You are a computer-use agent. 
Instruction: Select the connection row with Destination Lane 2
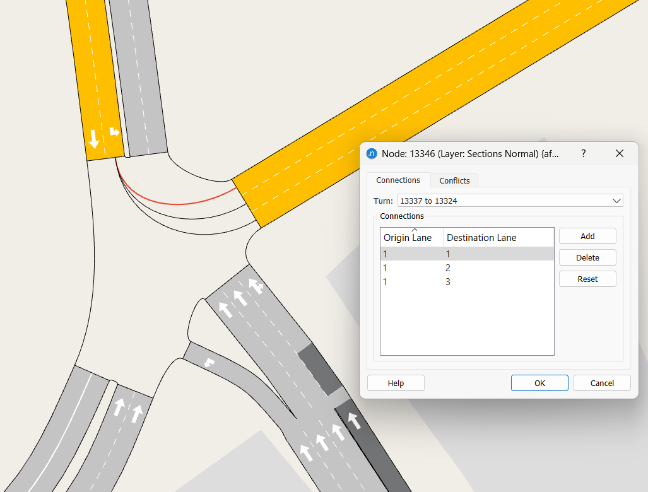click(467, 267)
